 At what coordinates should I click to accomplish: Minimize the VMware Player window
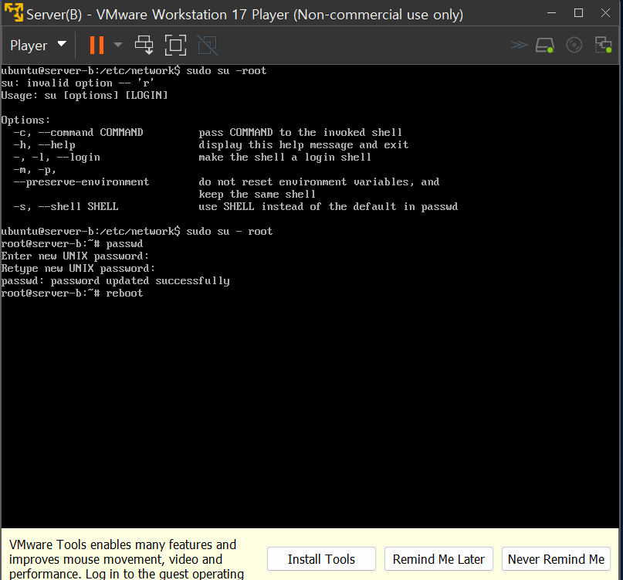[551, 13]
